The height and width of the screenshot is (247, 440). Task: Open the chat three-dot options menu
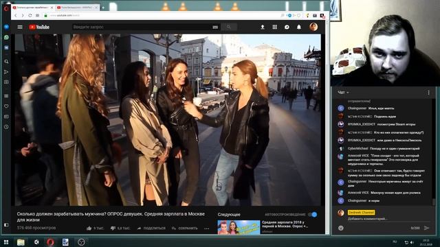coord(428,93)
